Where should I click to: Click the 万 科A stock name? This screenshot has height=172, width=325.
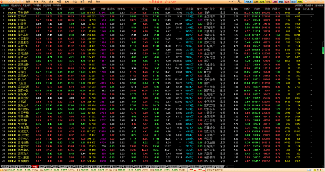tap(22, 16)
